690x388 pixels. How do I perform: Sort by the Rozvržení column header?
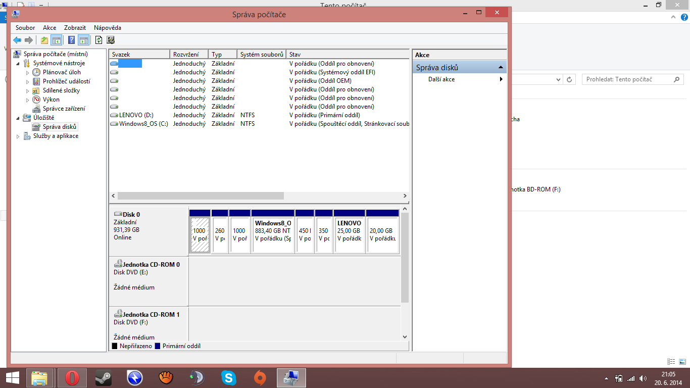tap(189, 54)
